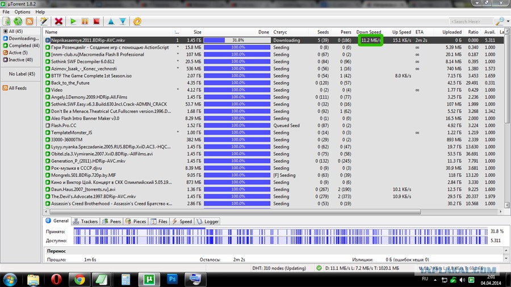Switch to the Peers tab
This screenshot has width=511, height=287.
(x=111, y=221)
